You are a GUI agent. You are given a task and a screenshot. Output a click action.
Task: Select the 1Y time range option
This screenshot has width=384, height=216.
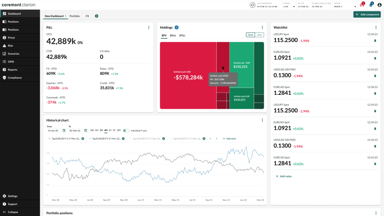[x=110, y=130]
